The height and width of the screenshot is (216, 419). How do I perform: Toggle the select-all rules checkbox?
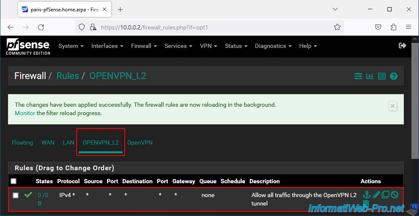click(13, 182)
